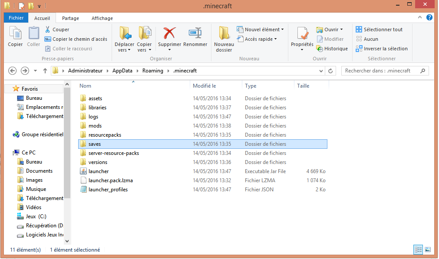The height and width of the screenshot is (259, 439).
Task: Click Sélectionner tout
Action: pyautogui.click(x=379, y=30)
